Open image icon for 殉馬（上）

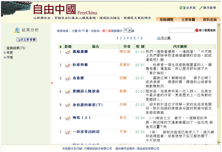point(68,118)
